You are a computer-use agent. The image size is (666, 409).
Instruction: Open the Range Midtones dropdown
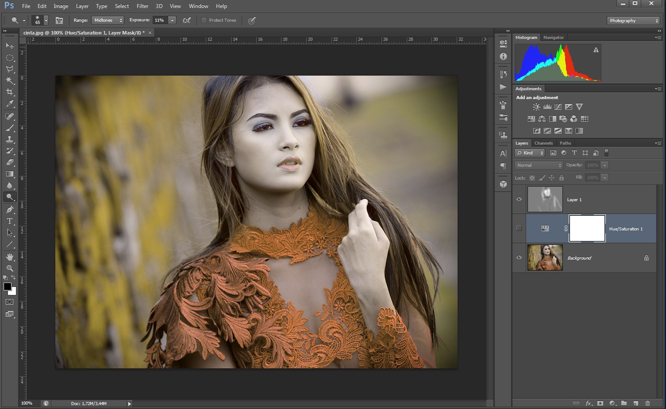108,20
